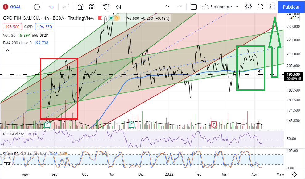Click the Stoch RSI scale value 100.00
This screenshot has width=305, height=179.
point(292,151)
